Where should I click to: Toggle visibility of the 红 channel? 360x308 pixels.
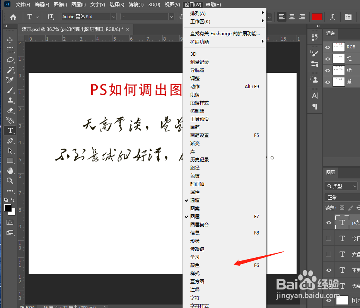[328, 59]
